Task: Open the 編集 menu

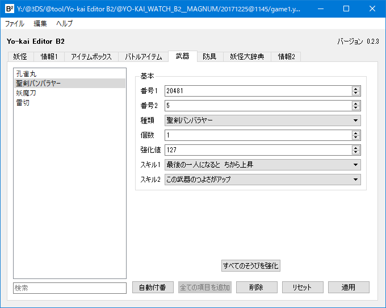Action: tap(40, 24)
